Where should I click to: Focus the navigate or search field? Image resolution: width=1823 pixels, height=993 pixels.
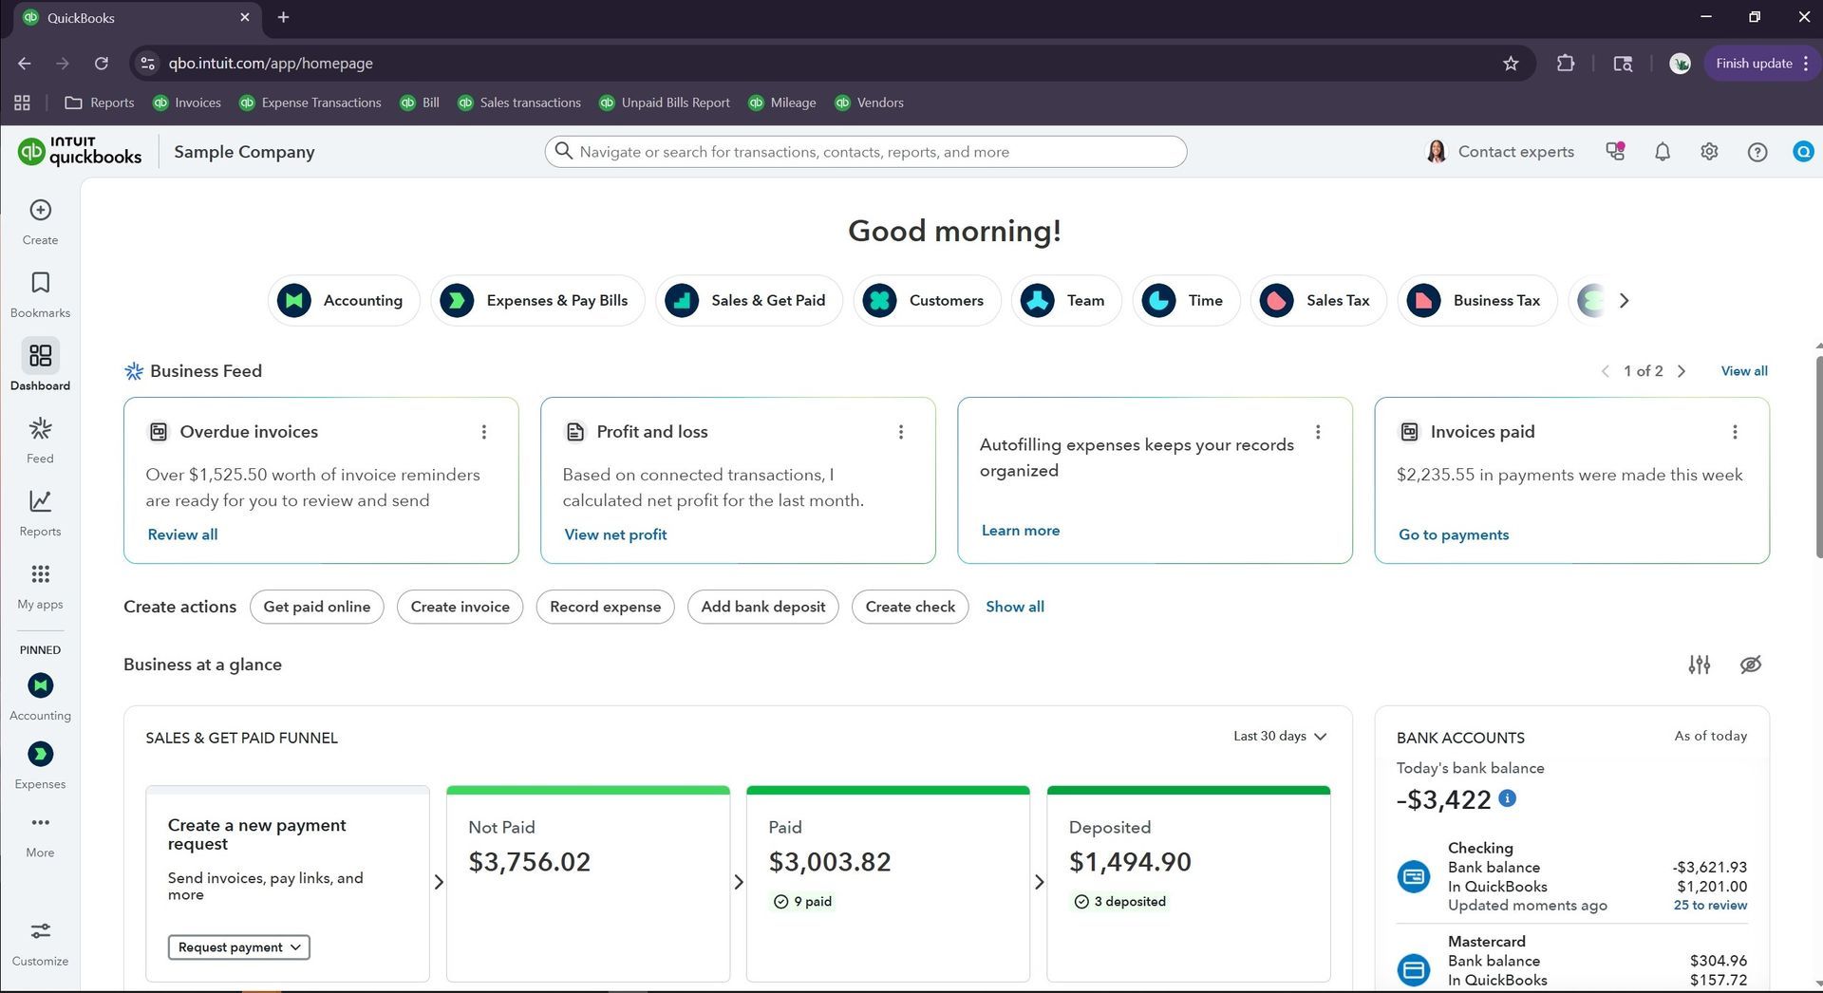point(866,152)
